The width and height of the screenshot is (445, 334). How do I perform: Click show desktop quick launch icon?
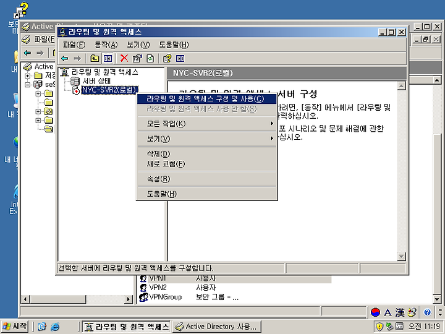pos(42,327)
